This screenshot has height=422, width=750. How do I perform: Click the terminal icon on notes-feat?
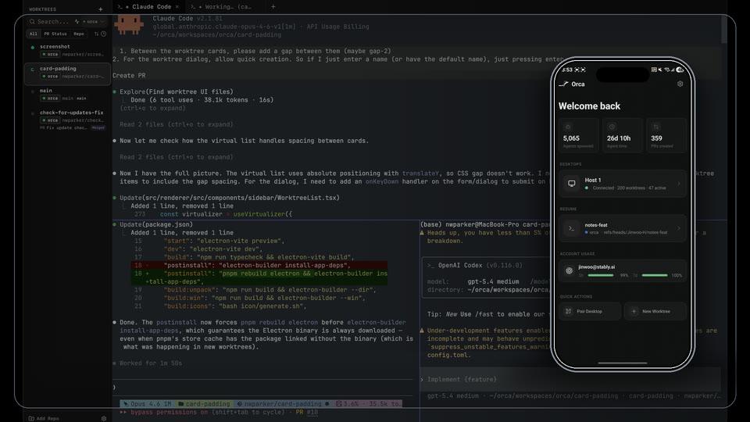571,229
